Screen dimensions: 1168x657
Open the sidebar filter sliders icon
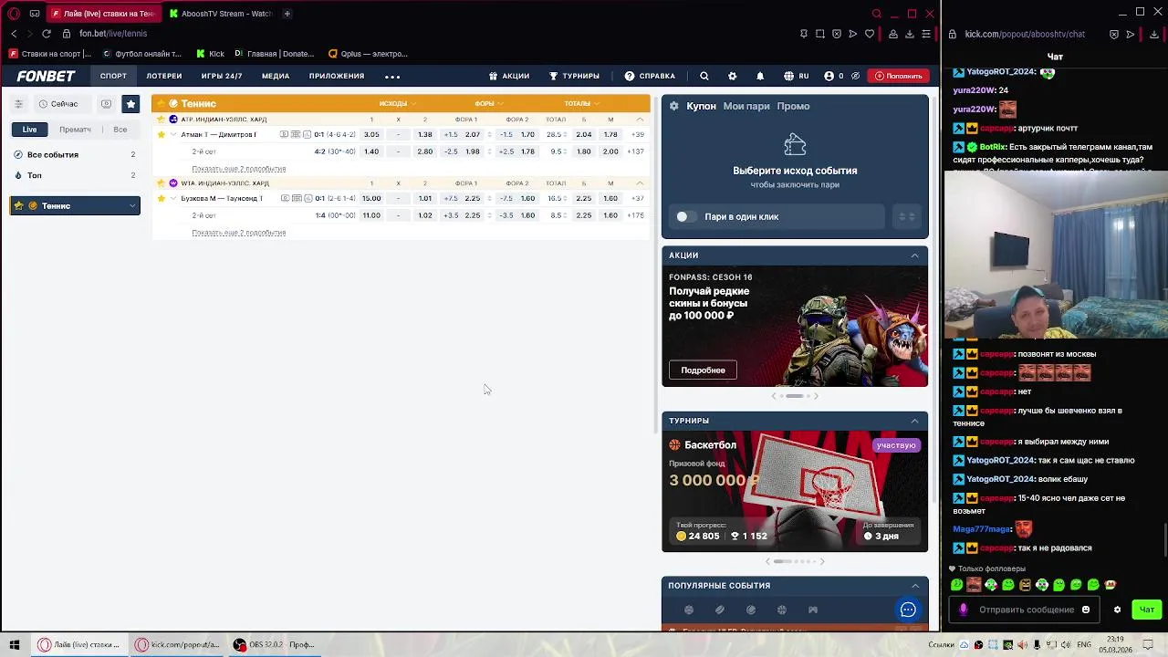coord(18,104)
